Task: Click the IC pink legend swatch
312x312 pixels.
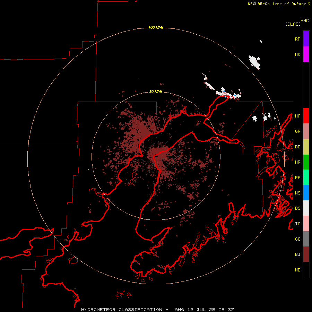Action: [x=306, y=224]
